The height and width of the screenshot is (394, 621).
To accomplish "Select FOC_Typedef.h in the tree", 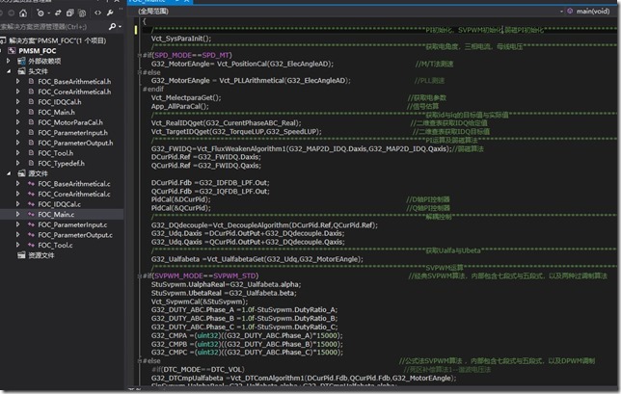I will click(61, 164).
